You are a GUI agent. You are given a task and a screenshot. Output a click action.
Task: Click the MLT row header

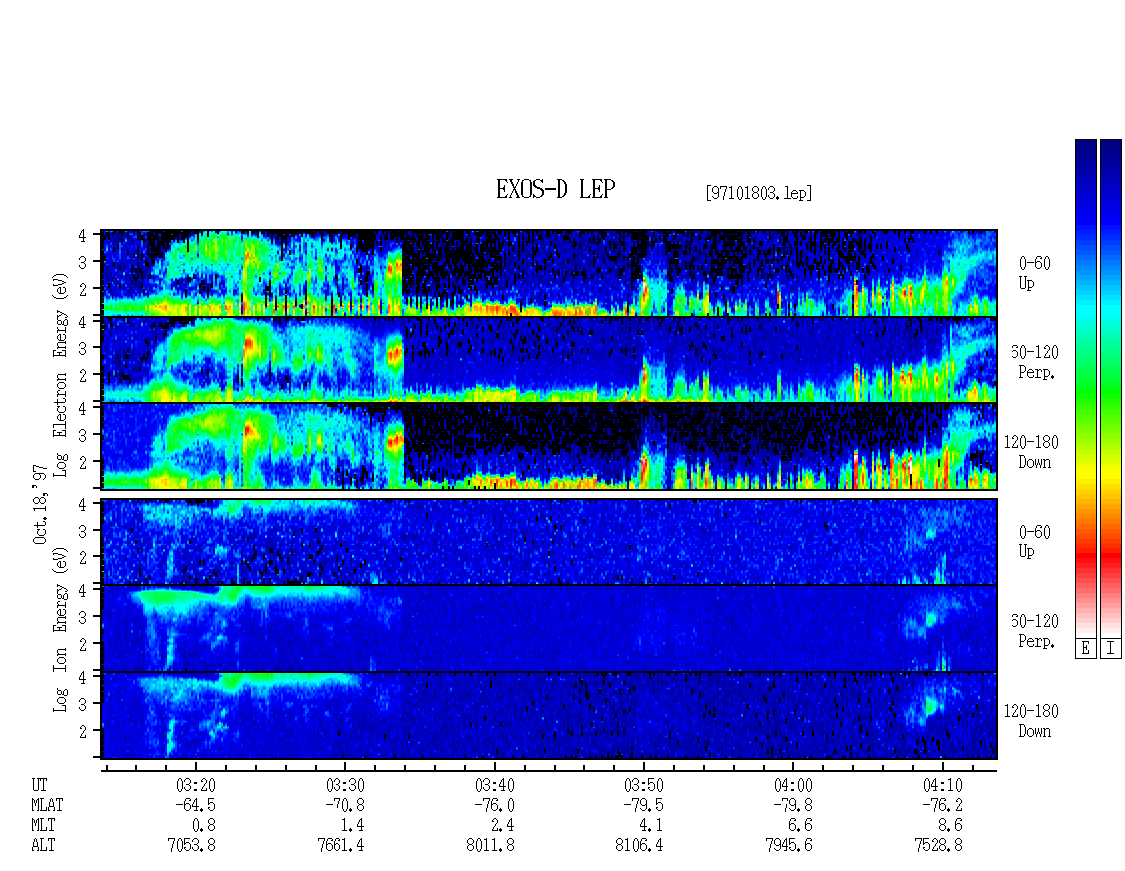[x=43, y=826]
